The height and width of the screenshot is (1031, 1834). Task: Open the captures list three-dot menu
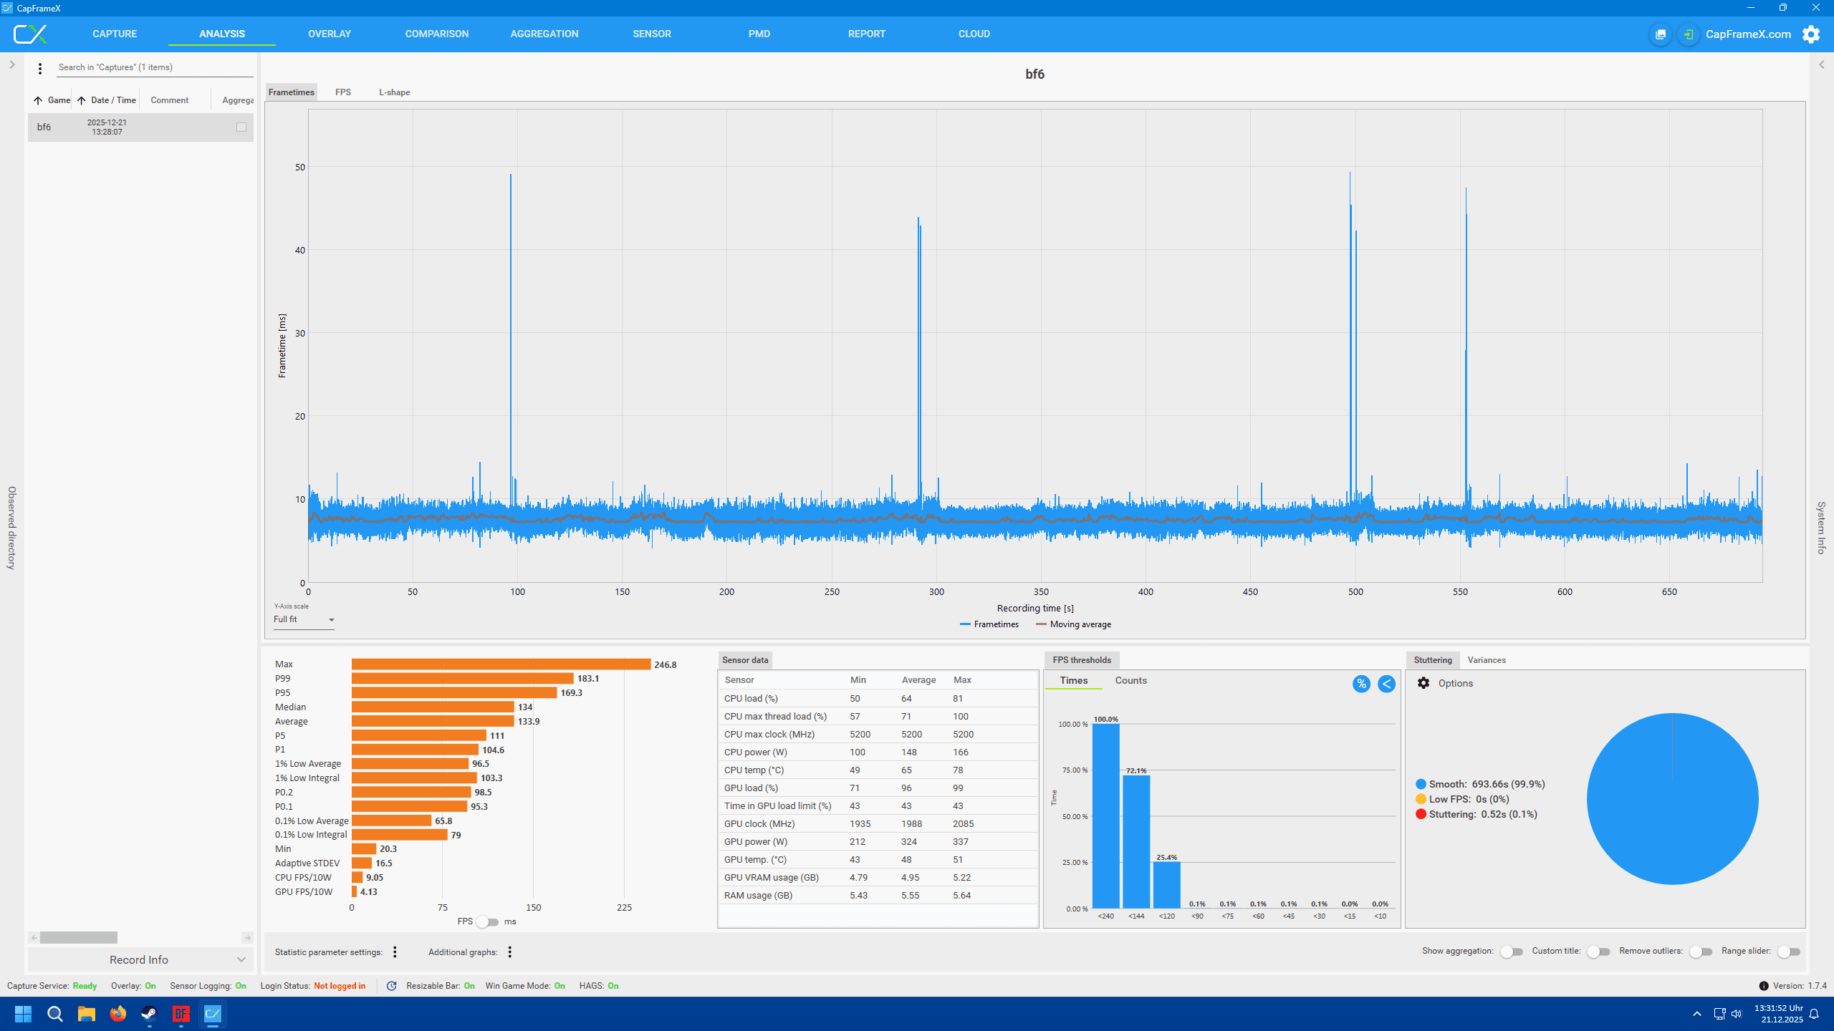point(40,69)
